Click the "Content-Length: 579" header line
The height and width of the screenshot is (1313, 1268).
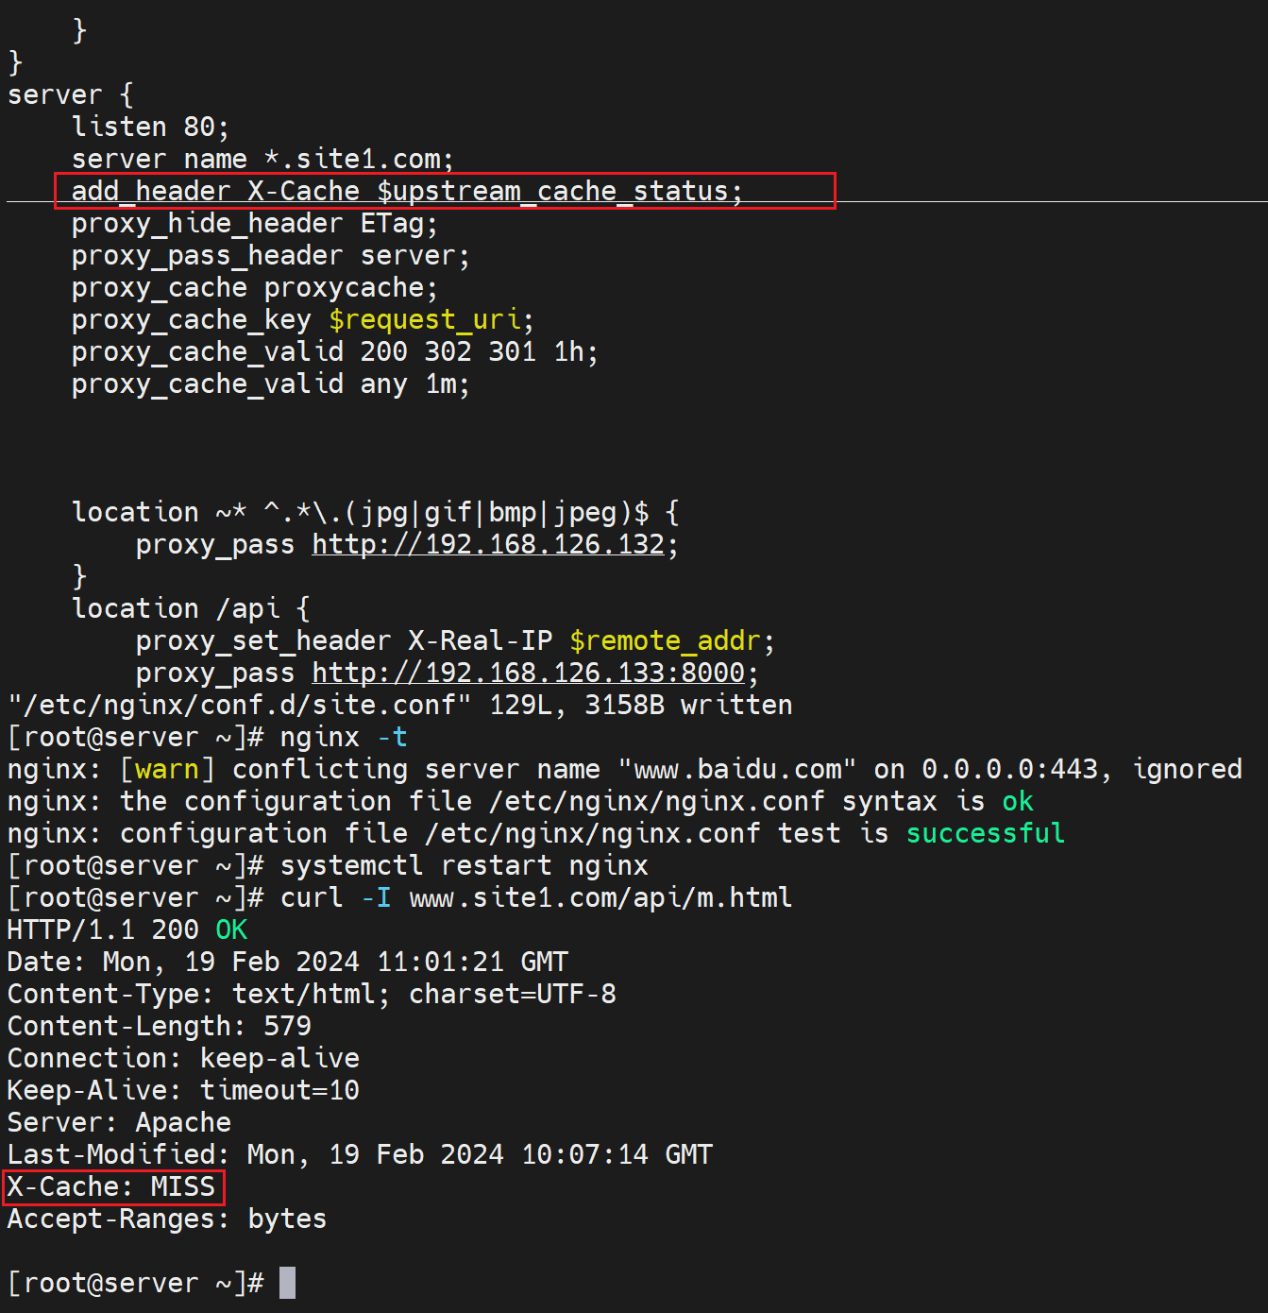[x=159, y=1026]
